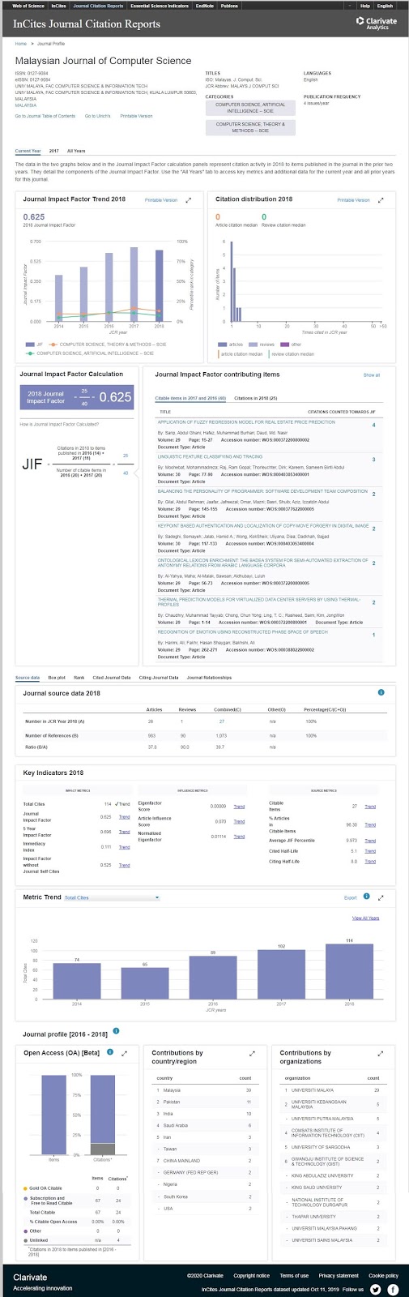Select the Current Year tab

[x=28, y=151]
